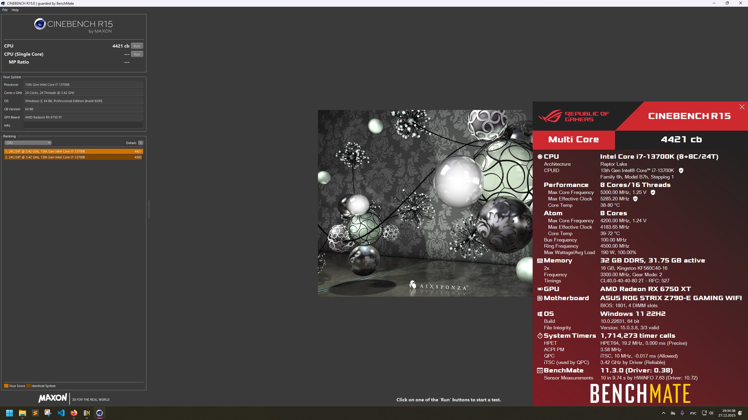Image resolution: width=748 pixels, height=420 pixels.
Task: Click 'ASUS ROG STRIX Z790-E GAMING WIFI' text
Action: [x=671, y=298]
